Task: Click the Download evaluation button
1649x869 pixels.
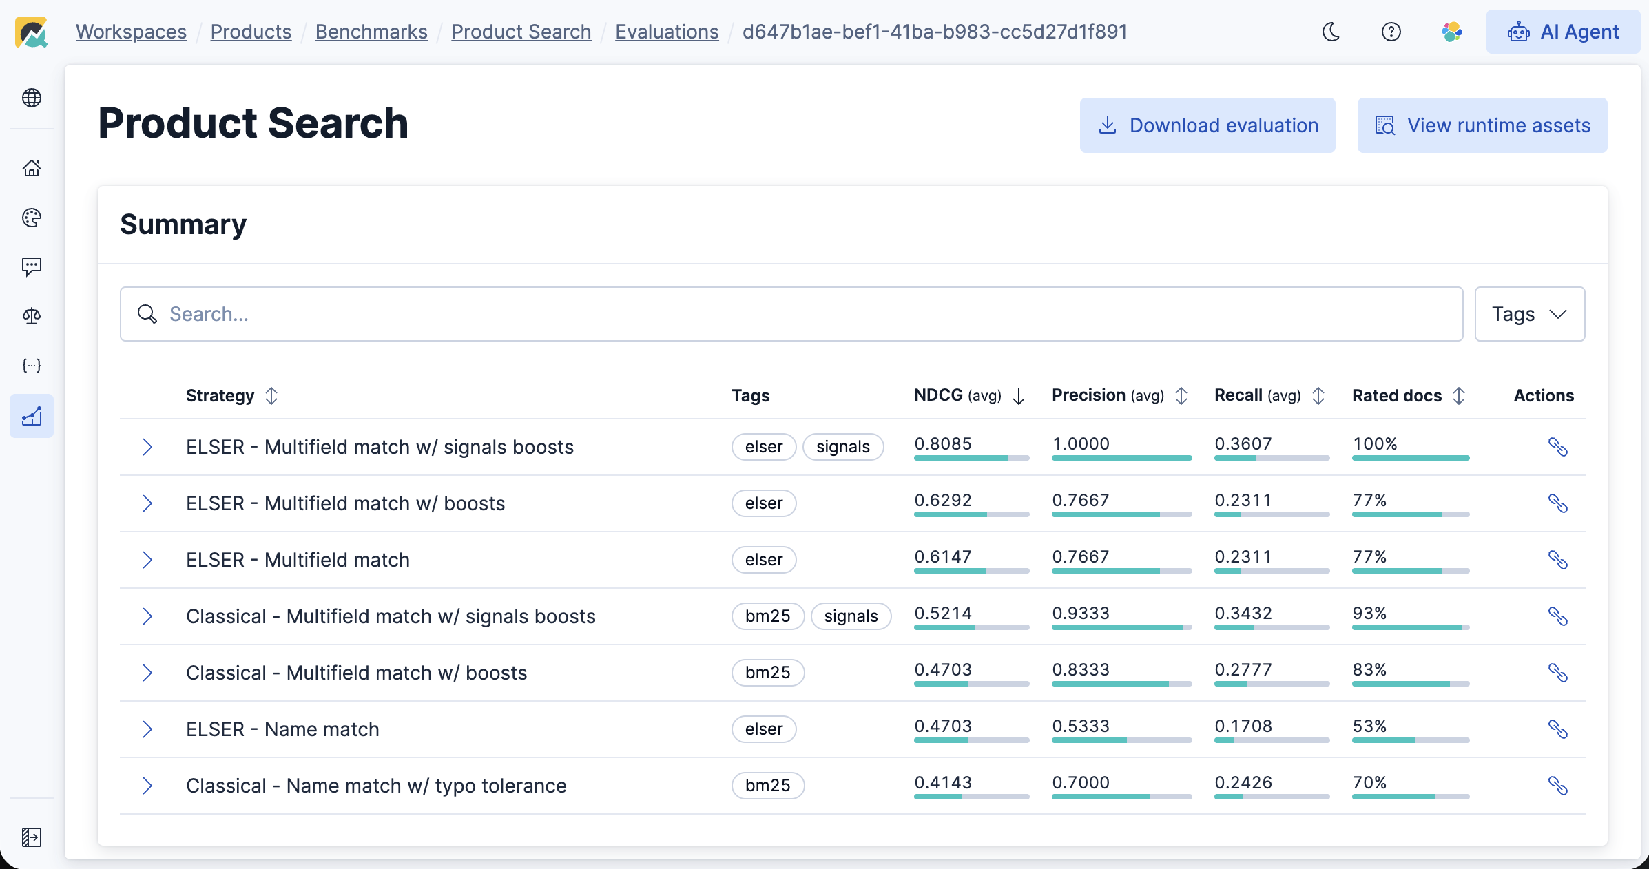Action: tap(1207, 125)
